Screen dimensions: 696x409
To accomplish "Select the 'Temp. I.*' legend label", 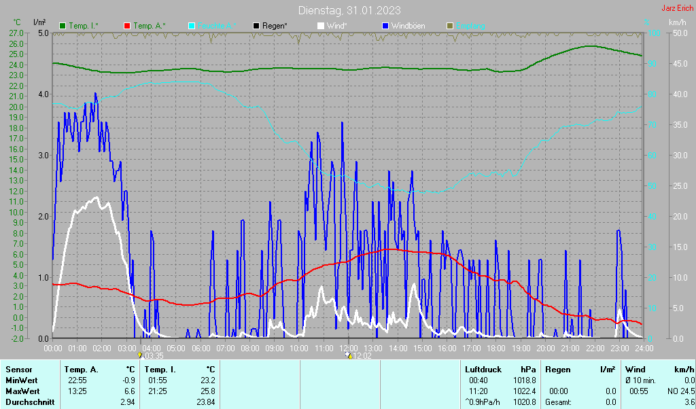I will click(84, 26).
